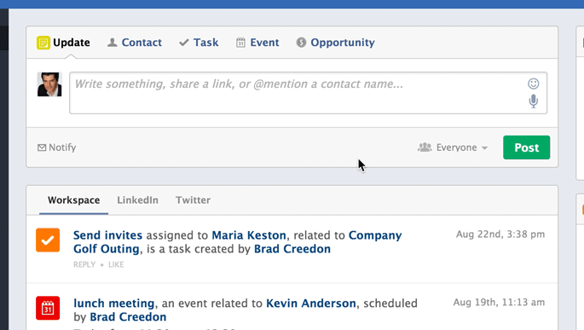Open Kevin Anderson's contact link
The width and height of the screenshot is (584, 330).
pos(311,304)
